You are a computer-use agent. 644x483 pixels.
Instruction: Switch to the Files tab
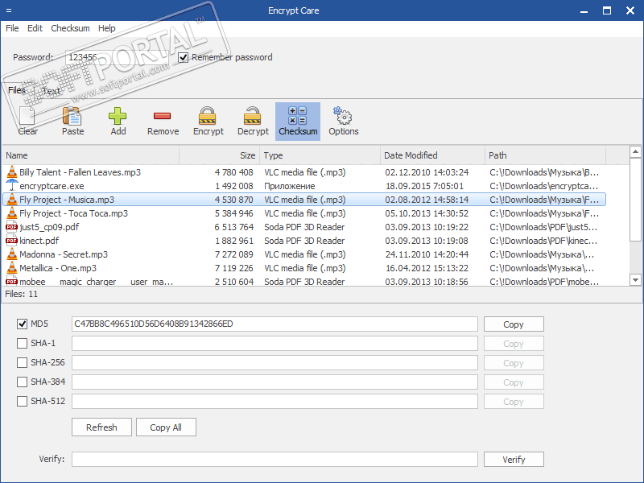17,90
